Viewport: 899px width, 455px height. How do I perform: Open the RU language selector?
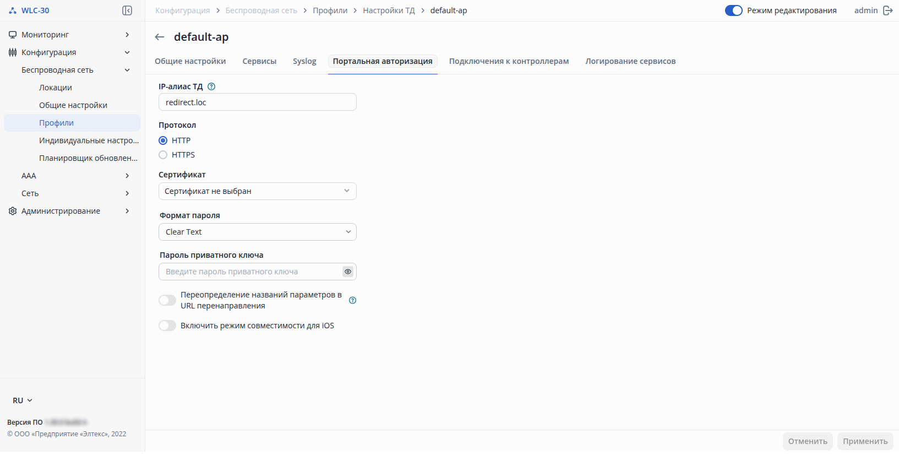tap(23, 400)
